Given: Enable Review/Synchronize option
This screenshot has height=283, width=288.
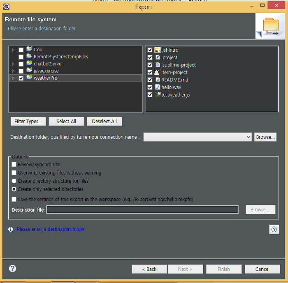Looking at the screenshot, I should click(x=14, y=164).
